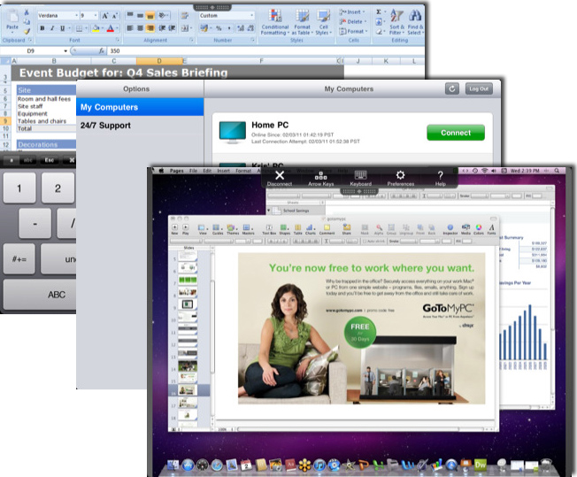577x477 pixels.
Task: Toggle Align Text Left in Excel Alignment group
Action: [130, 28]
